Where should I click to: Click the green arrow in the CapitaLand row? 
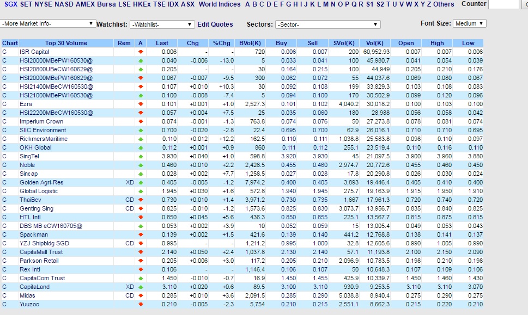coord(141,287)
